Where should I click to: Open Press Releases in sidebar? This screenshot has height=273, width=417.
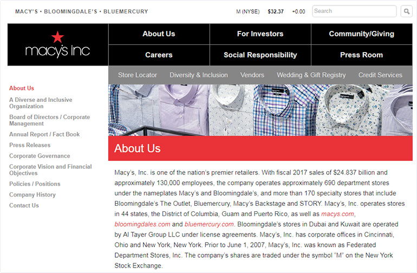point(30,145)
